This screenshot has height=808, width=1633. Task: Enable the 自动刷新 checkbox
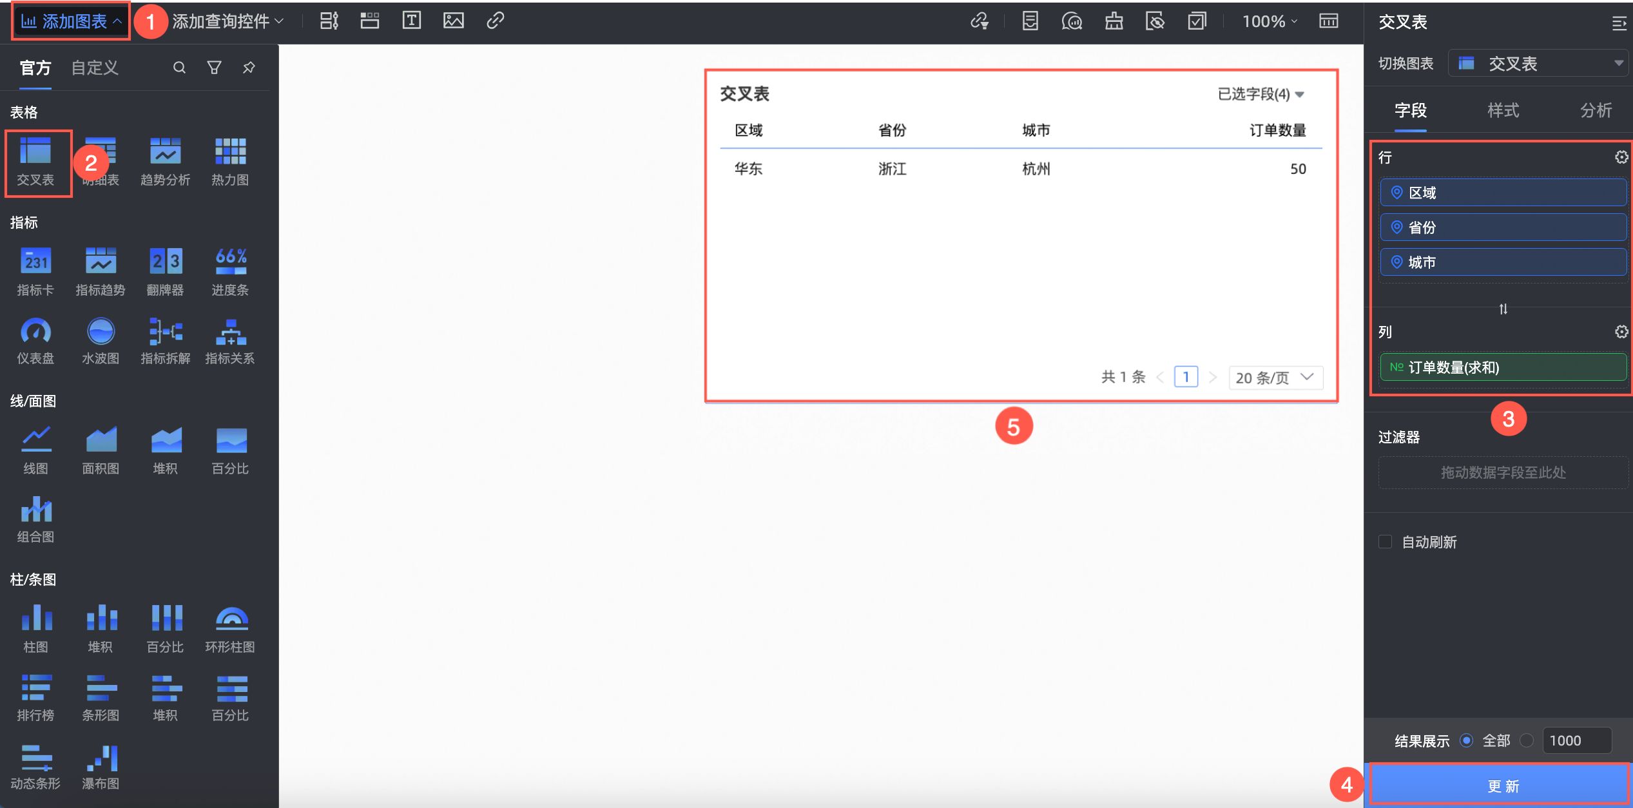(x=1385, y=542)
